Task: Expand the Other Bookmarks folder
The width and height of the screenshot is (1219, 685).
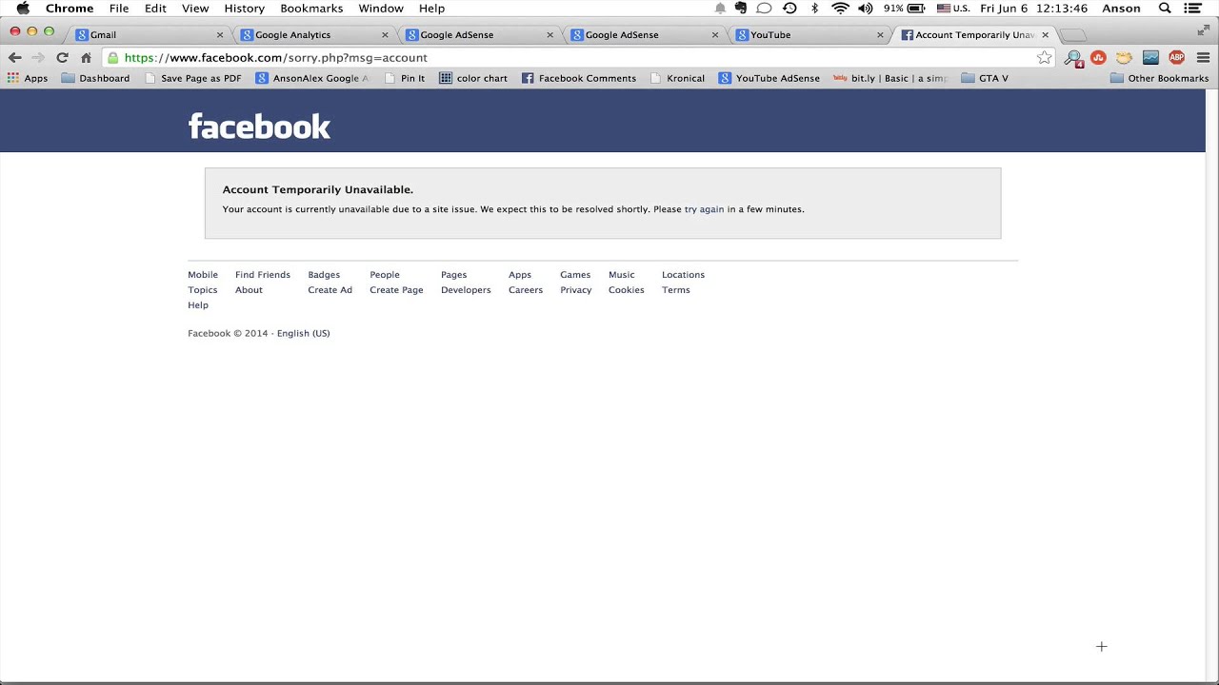Action: click(x=1159, y=78)
